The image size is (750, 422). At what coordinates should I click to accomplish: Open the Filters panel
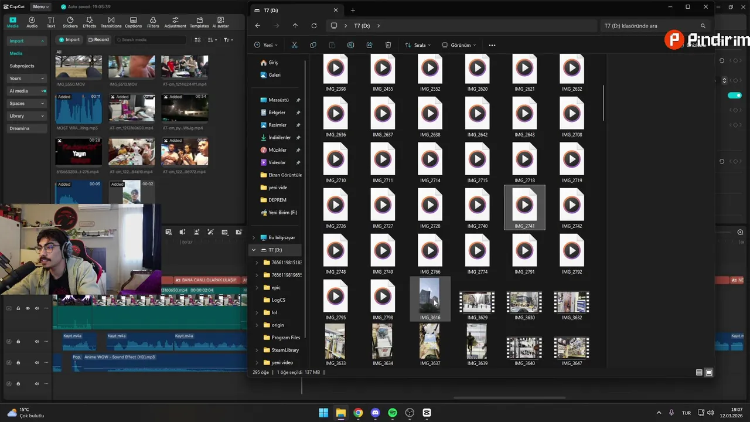[x=153, y=22]
